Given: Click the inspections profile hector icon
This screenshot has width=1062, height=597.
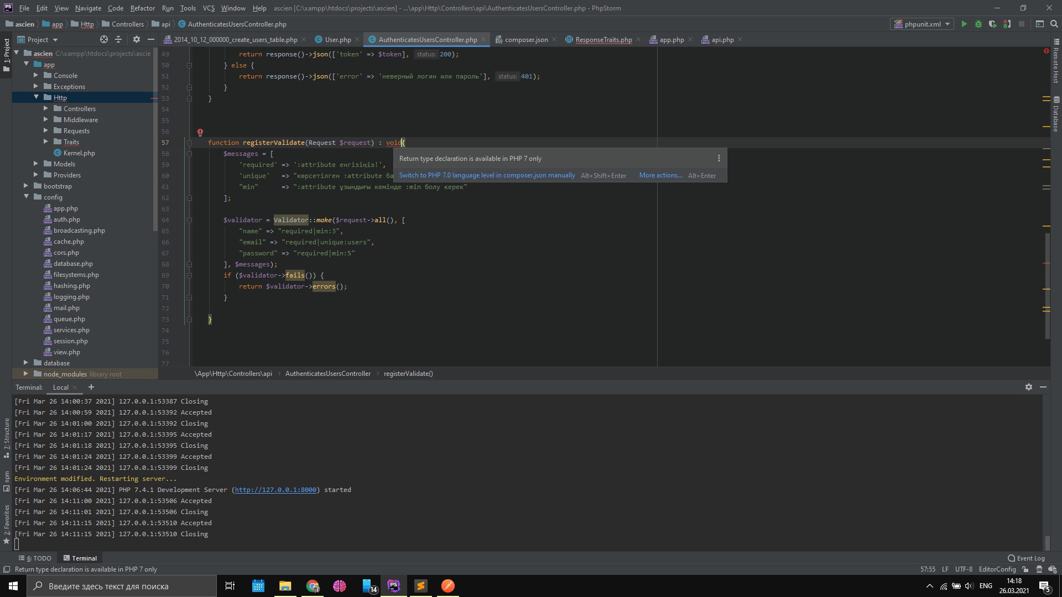Looking at the screenshot, I should pyautogui.click(x=1039, y=569).
